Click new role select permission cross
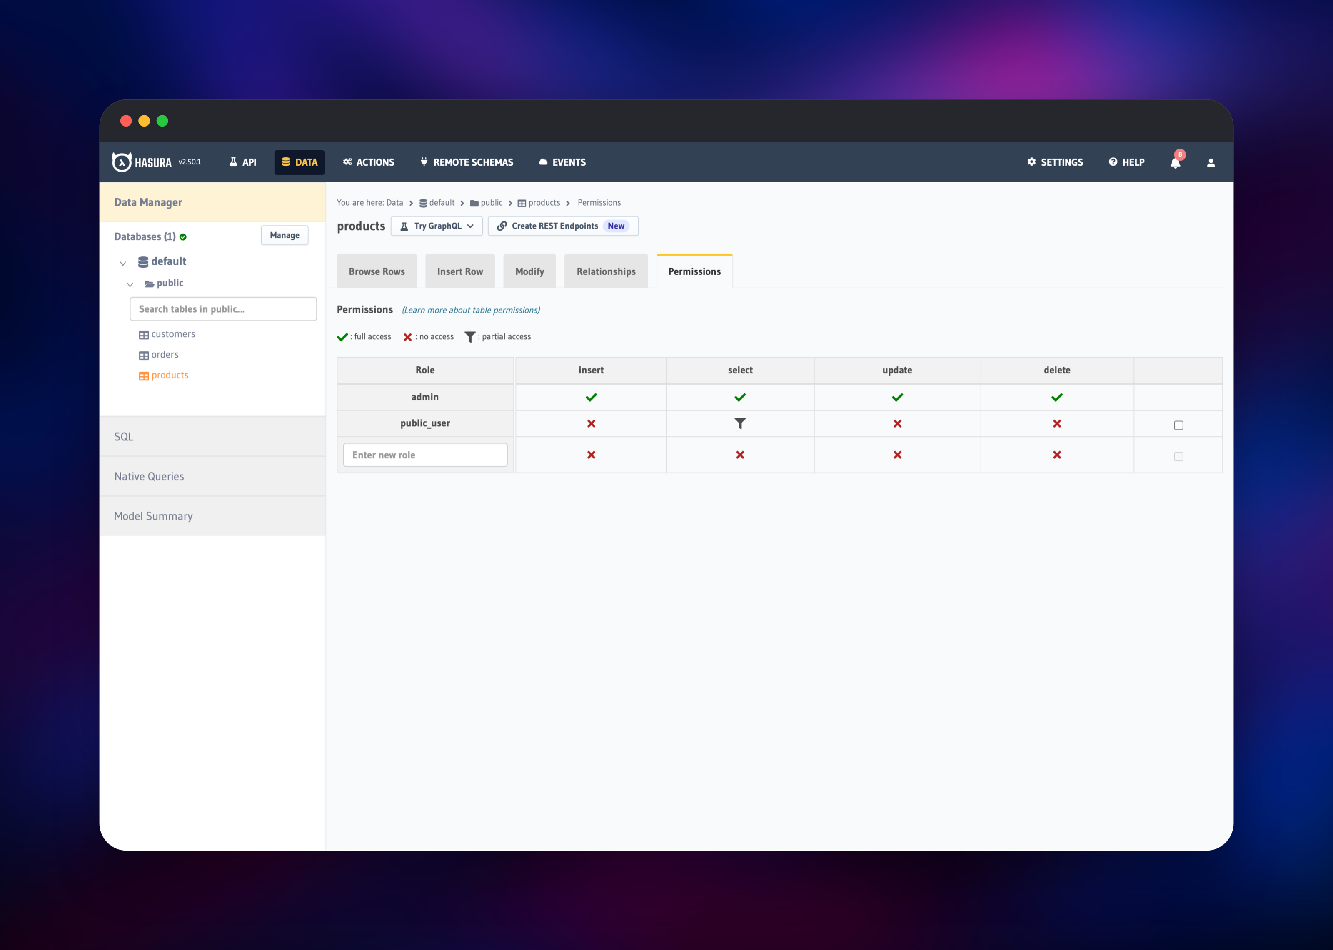The image size is (1333, 950). tap(740, 455)
